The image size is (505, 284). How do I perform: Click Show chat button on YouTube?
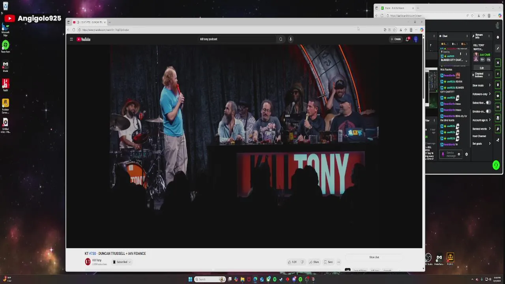point(374,257)
